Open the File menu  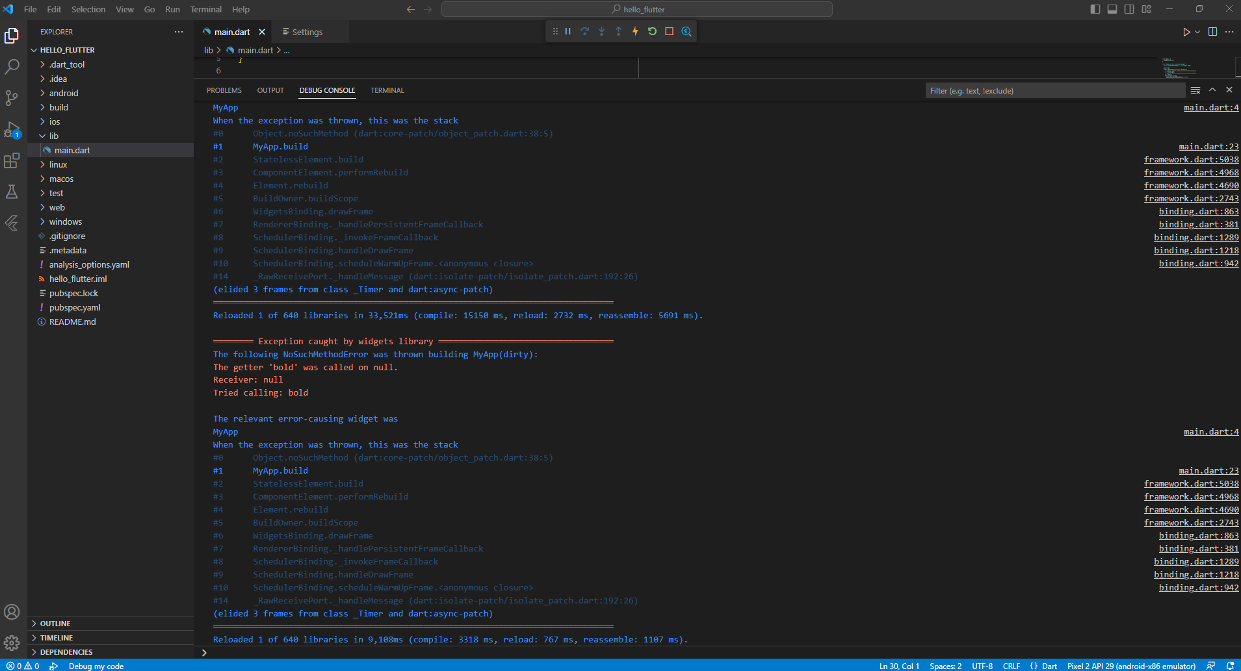pos(31,9)
